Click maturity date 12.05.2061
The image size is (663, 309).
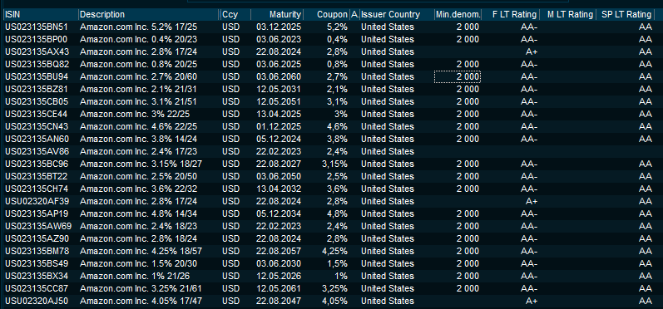(279, 288)
